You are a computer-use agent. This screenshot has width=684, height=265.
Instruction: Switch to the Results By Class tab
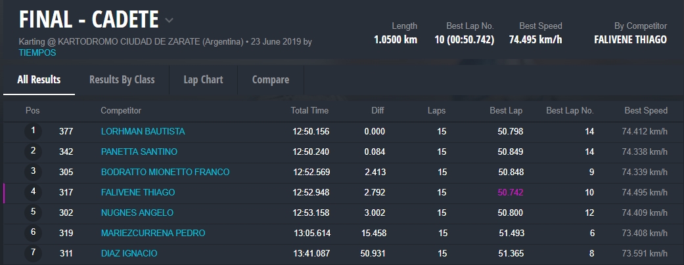click(122, 79)
